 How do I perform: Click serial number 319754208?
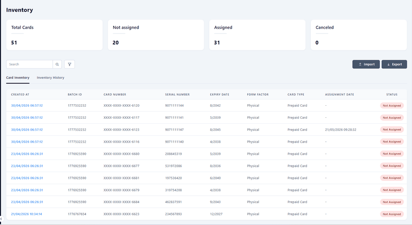click(x=173, y=190)
